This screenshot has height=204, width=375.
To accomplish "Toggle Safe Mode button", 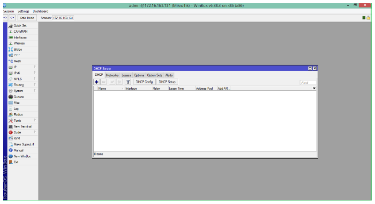I will [x=27, y=18].
